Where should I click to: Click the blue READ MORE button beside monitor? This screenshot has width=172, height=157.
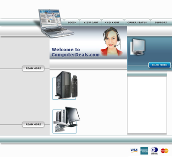click(160, 65)
